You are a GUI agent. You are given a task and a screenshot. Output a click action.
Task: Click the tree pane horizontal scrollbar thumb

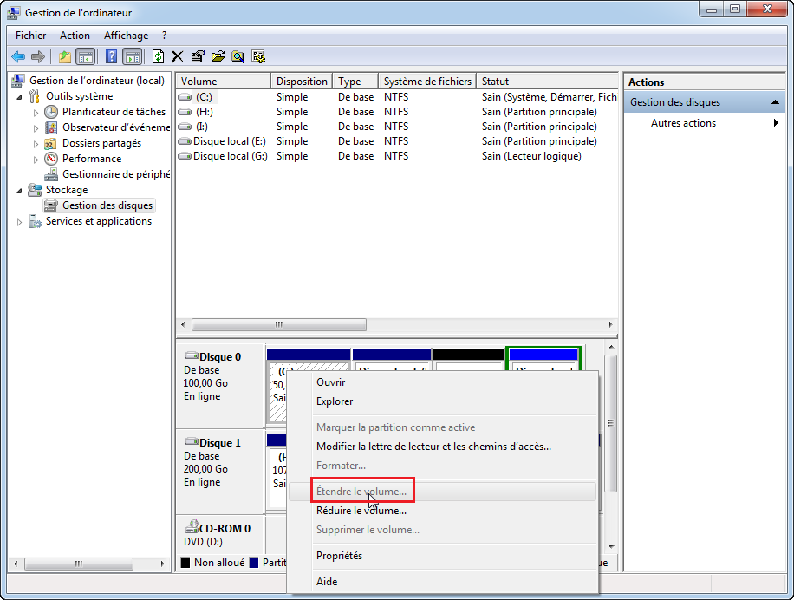point(79,564)
